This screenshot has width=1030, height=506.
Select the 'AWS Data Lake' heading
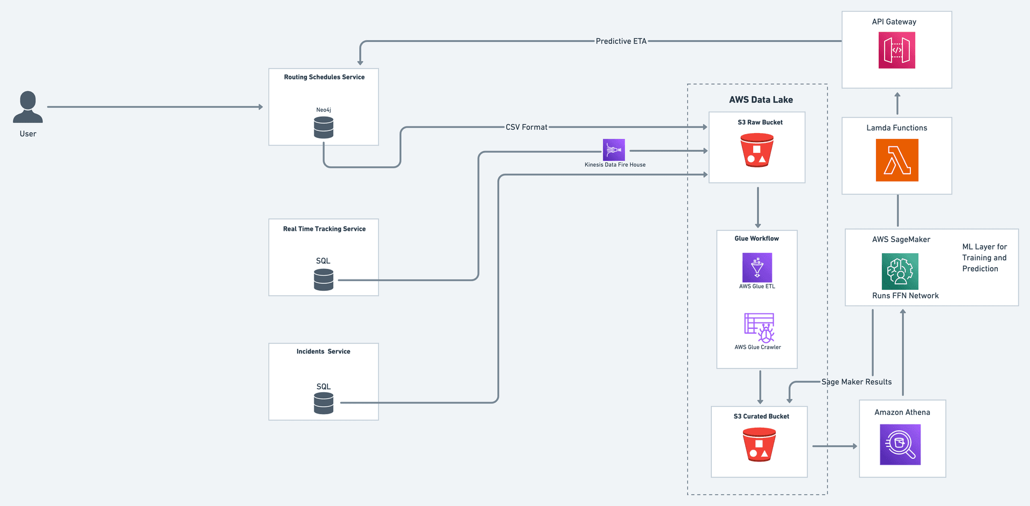coord(761,100)
